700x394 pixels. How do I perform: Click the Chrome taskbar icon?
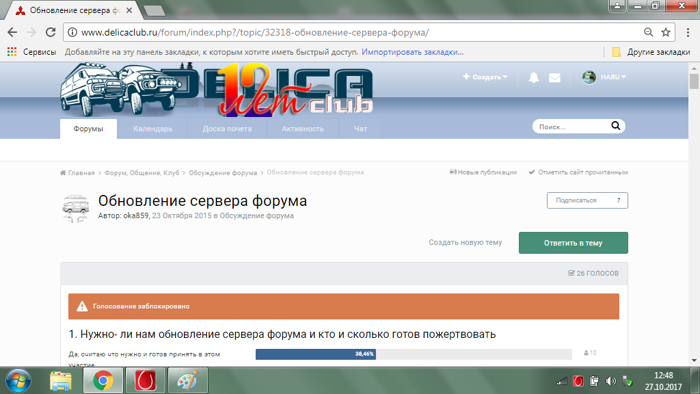103,380
